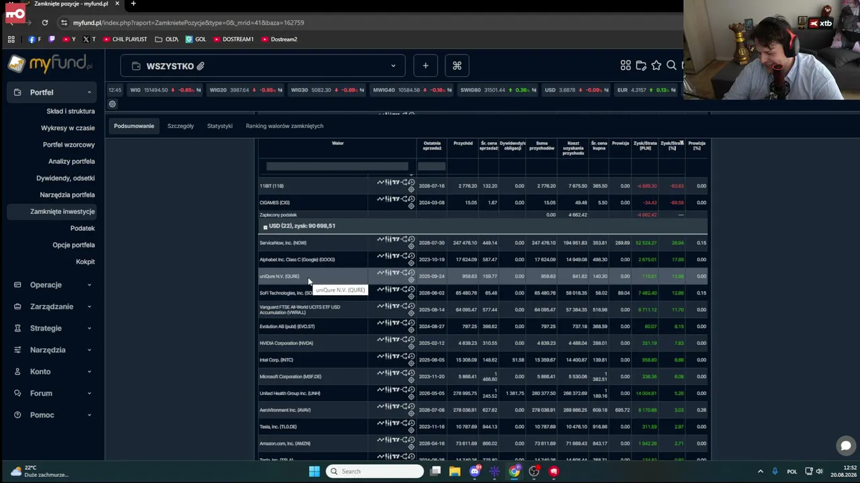Open TradingView icon for CIGAMES row

tap(396, 199)
